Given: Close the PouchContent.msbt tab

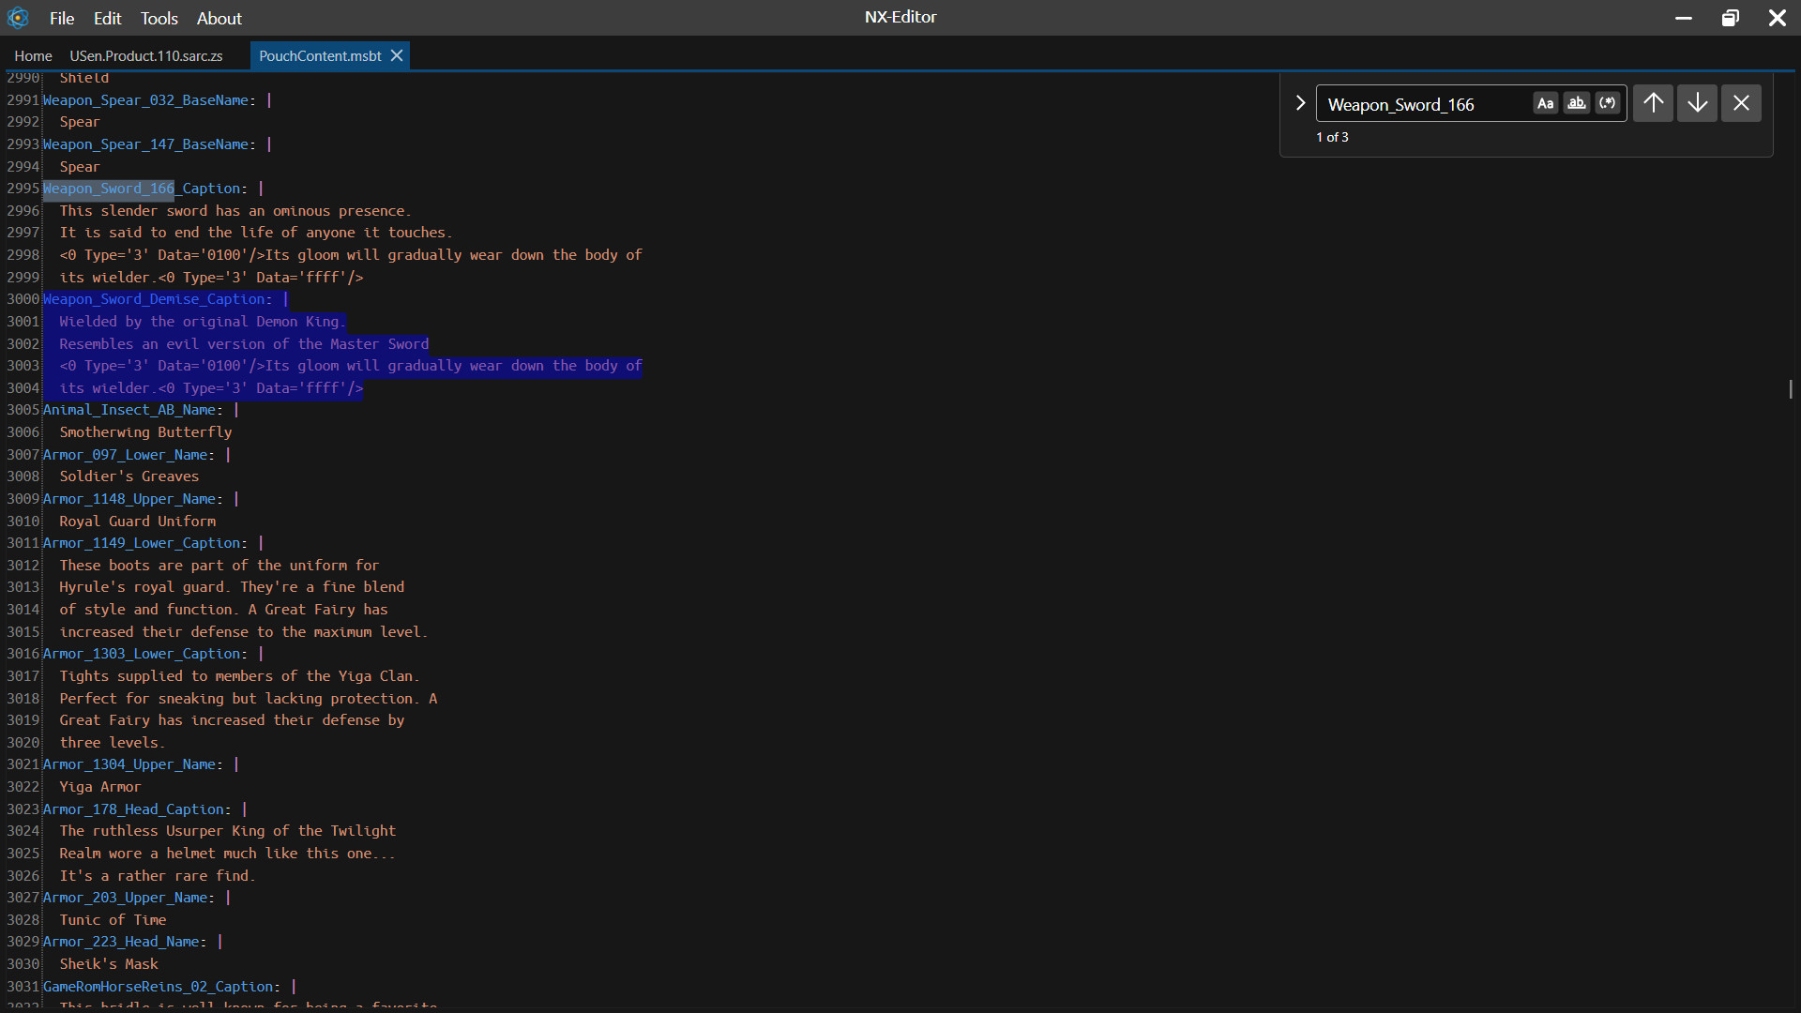Looking at the screenshot, I should pyautogui.click(x=397, y=56).
